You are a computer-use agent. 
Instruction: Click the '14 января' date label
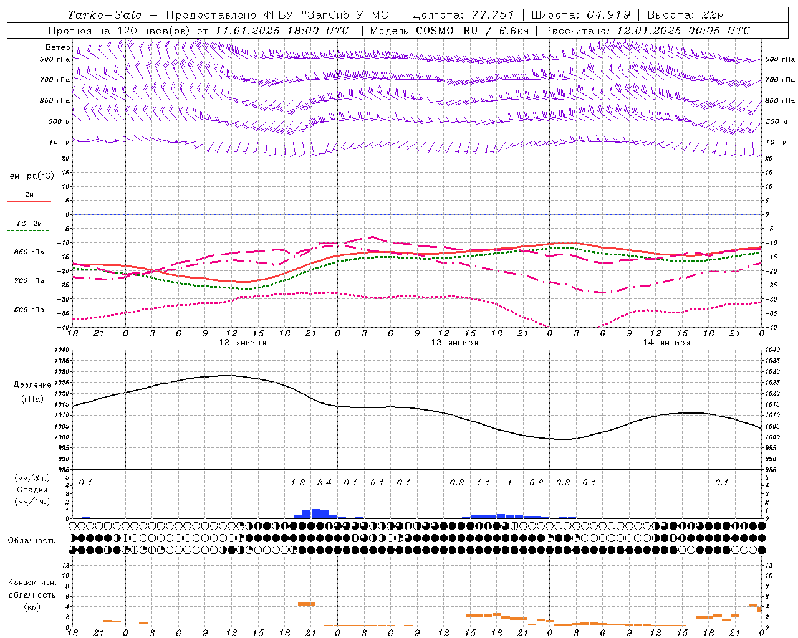[666, 343]
